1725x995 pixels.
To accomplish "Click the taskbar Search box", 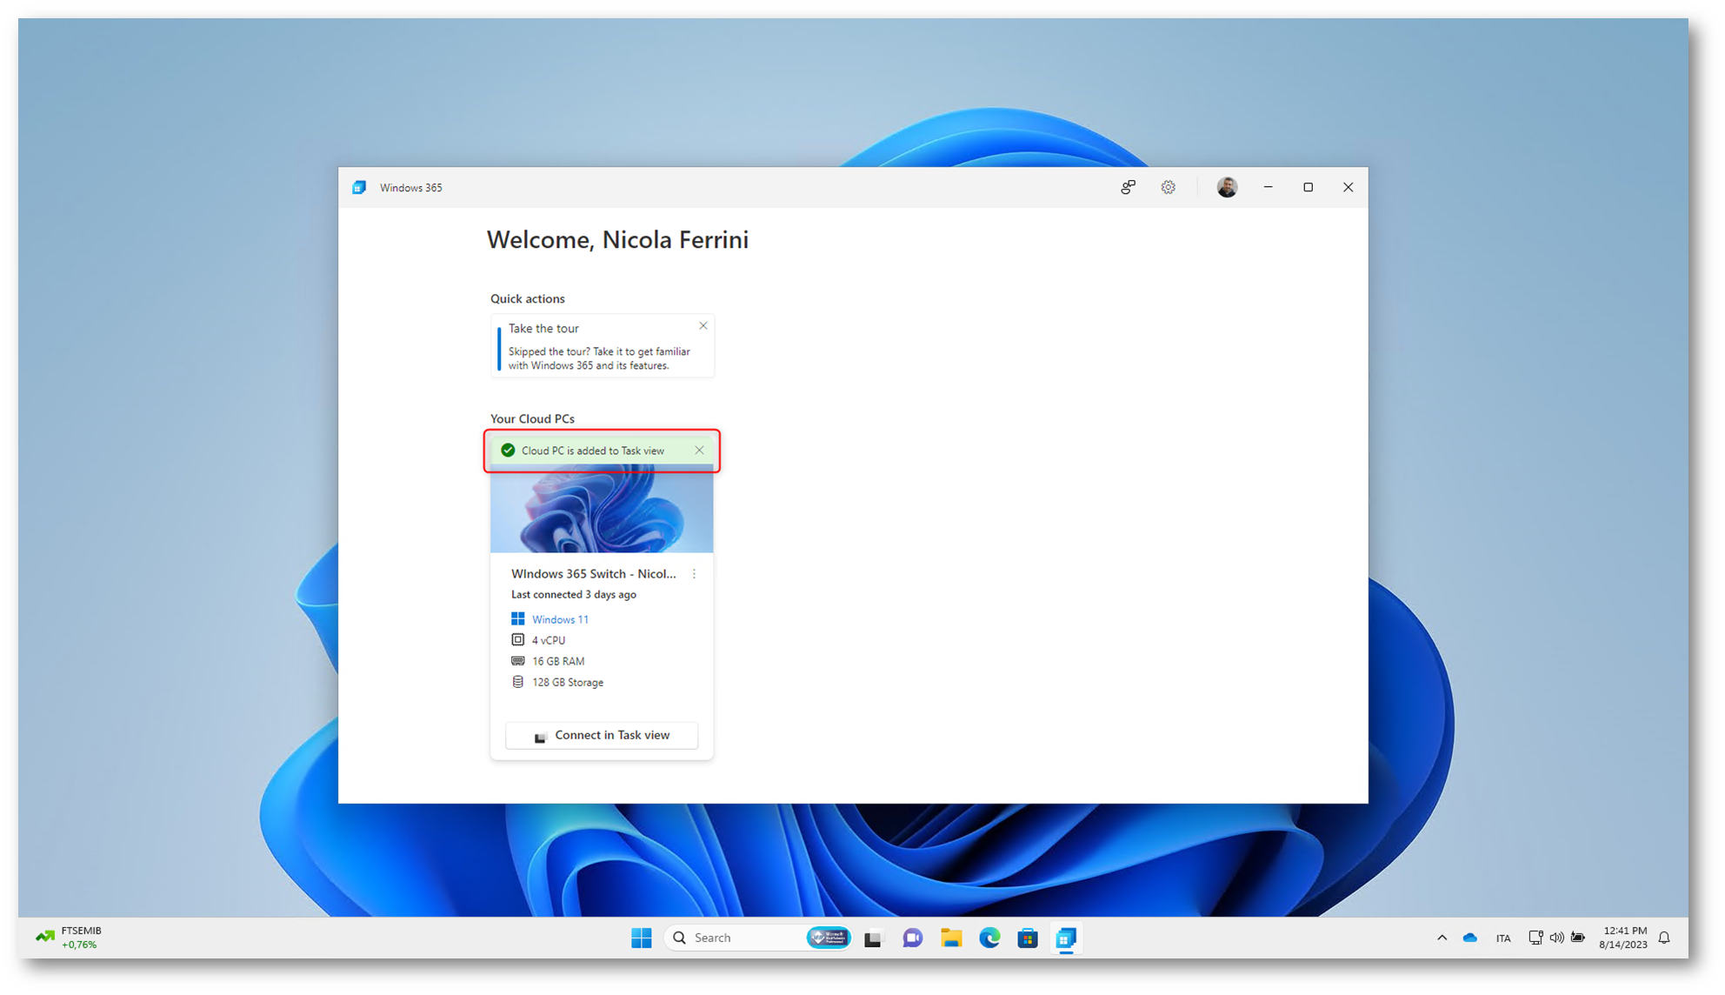I will pos(757,938).
